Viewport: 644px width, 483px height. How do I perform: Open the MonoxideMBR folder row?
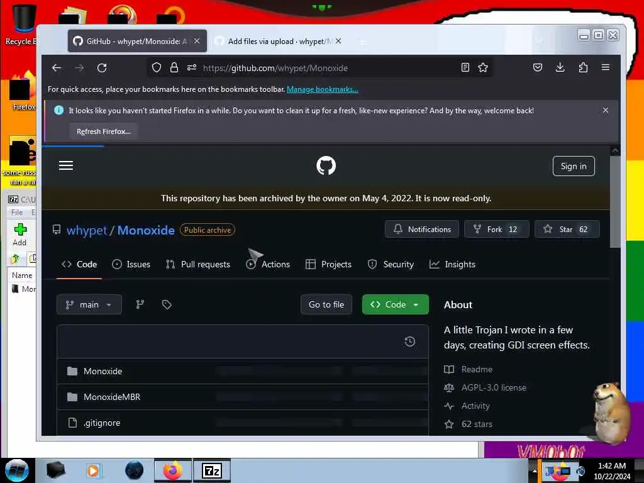243,397
